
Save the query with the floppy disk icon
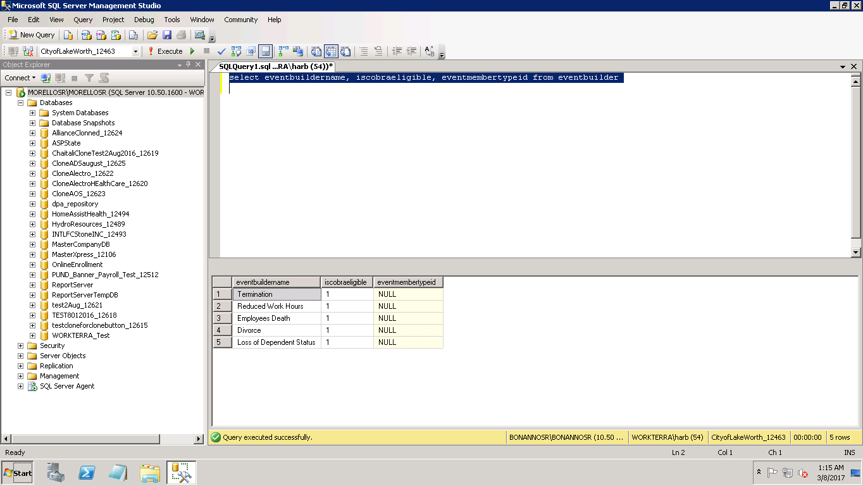point(167,35)
